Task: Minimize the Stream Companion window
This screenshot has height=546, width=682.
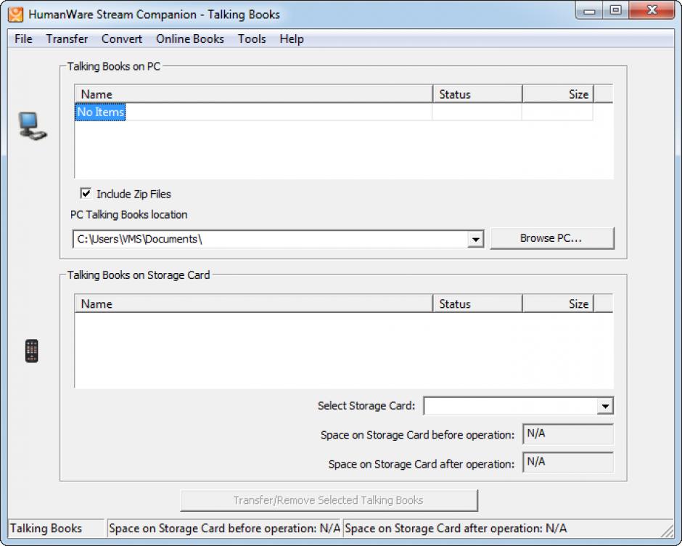Action: tap(591, 11)
